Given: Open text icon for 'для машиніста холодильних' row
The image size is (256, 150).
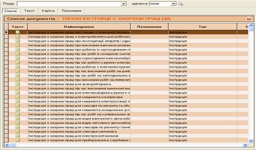Looking at the screenshot, I should [x=18, y=110].
